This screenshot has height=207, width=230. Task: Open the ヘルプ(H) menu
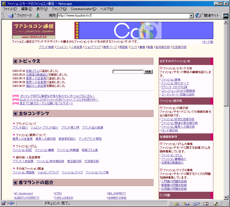pos(107,9)
